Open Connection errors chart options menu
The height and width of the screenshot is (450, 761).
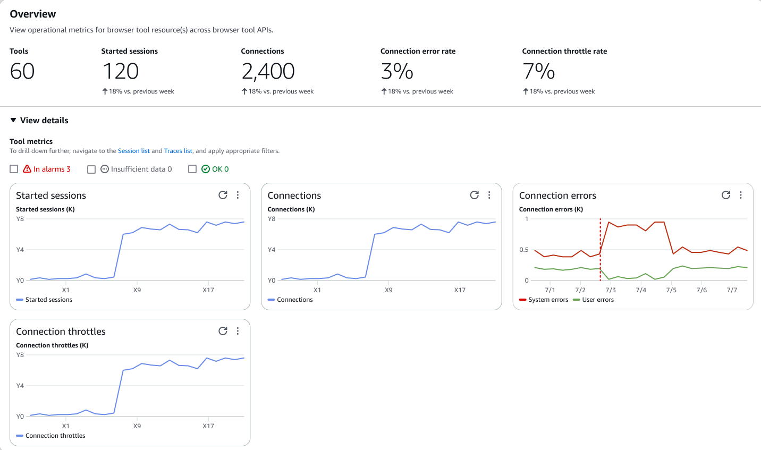click(x=740, y=195)
